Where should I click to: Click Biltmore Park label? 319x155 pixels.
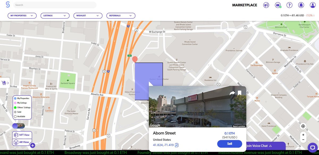(282, 27)
